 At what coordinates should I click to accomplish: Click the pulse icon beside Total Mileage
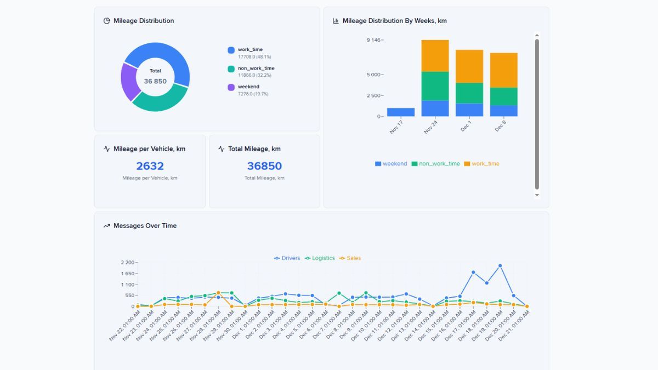[221, 148]
